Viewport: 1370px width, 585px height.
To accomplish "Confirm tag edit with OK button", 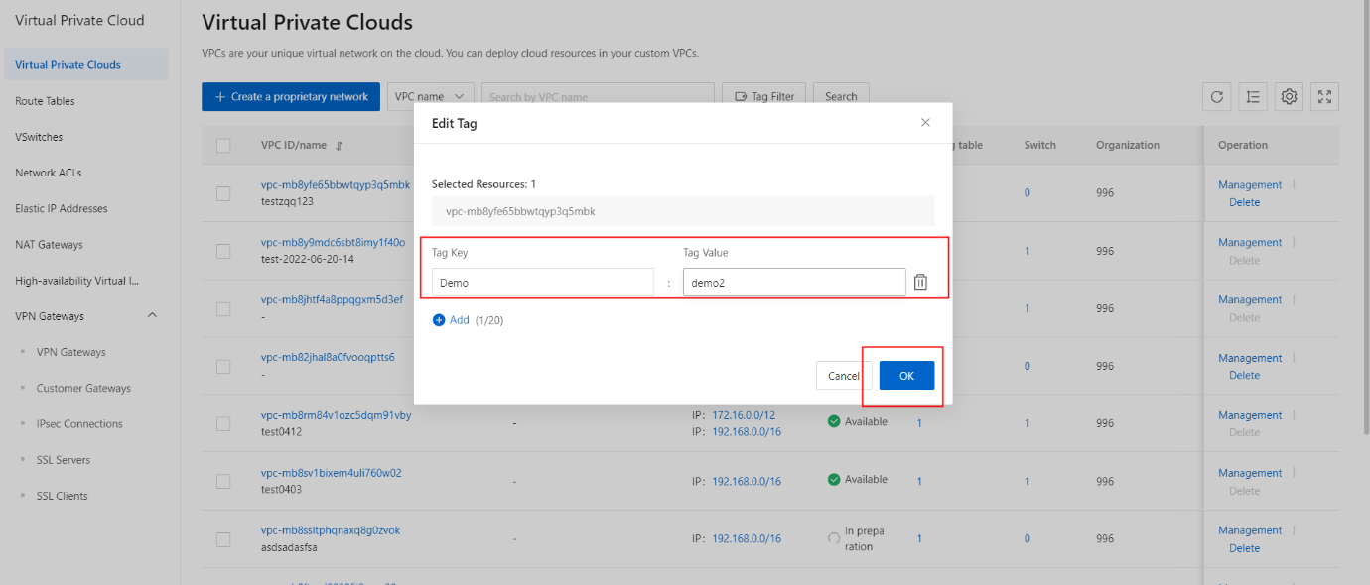I will tap(906, 376).
